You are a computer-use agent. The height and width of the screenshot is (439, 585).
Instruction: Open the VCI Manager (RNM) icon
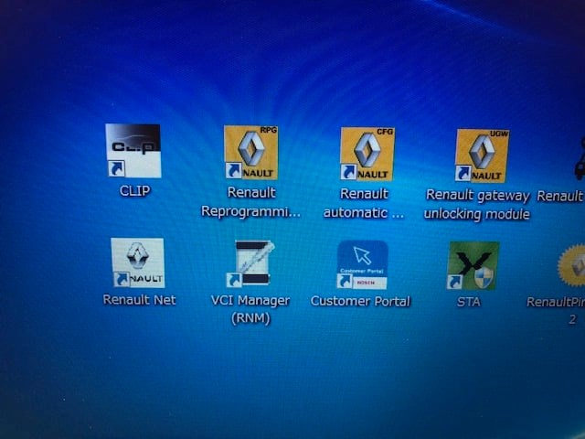coord(250,264)
